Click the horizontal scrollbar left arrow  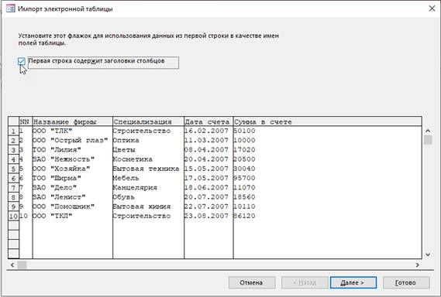point(12,265)
